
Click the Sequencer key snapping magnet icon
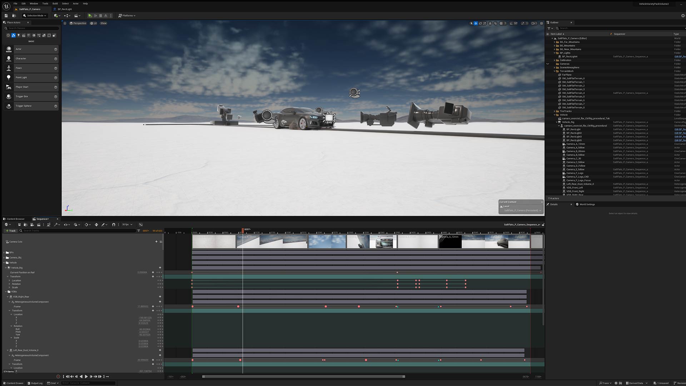[114, 225]
